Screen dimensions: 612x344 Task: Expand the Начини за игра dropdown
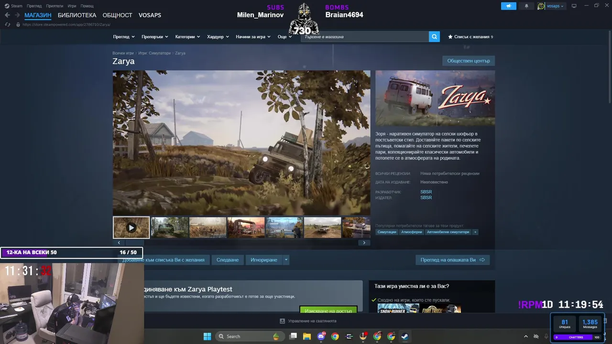[x=253, y=37]
